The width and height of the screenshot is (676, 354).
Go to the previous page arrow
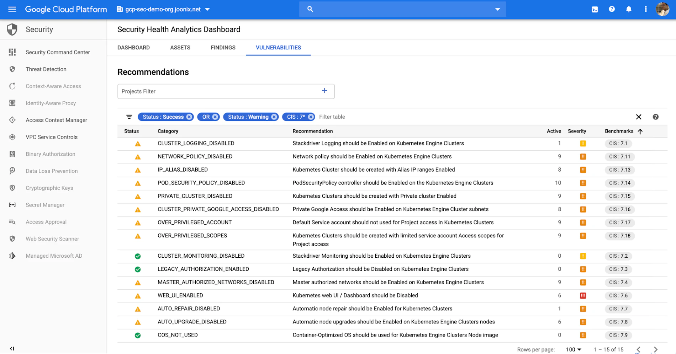point(638,349)
